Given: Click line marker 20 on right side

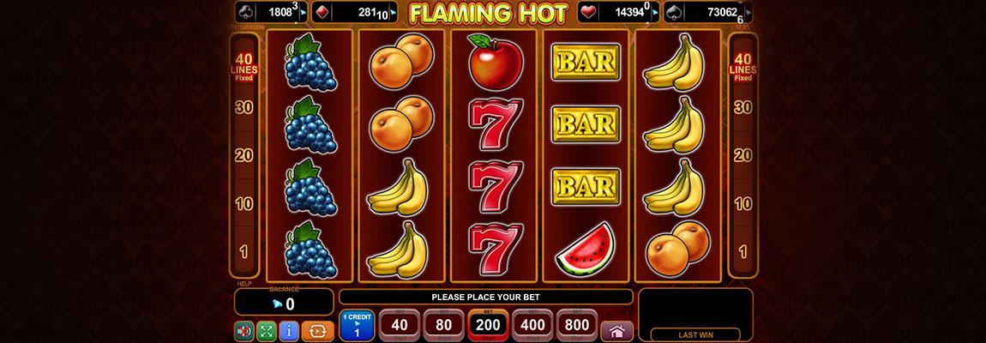Looking at the screenshot, I should pyautogui.click(x=743, y=155).
